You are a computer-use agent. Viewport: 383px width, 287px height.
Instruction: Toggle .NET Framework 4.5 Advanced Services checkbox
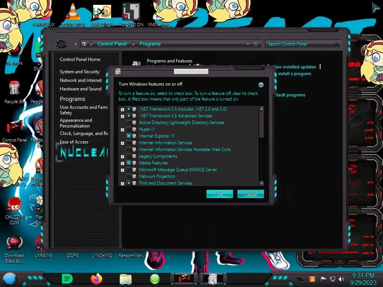point(129,116)
